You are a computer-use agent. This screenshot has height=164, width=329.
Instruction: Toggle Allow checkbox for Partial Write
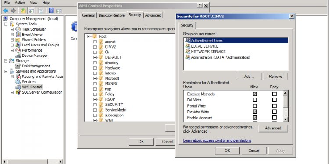pyautogui.click(x=255, y=106)
